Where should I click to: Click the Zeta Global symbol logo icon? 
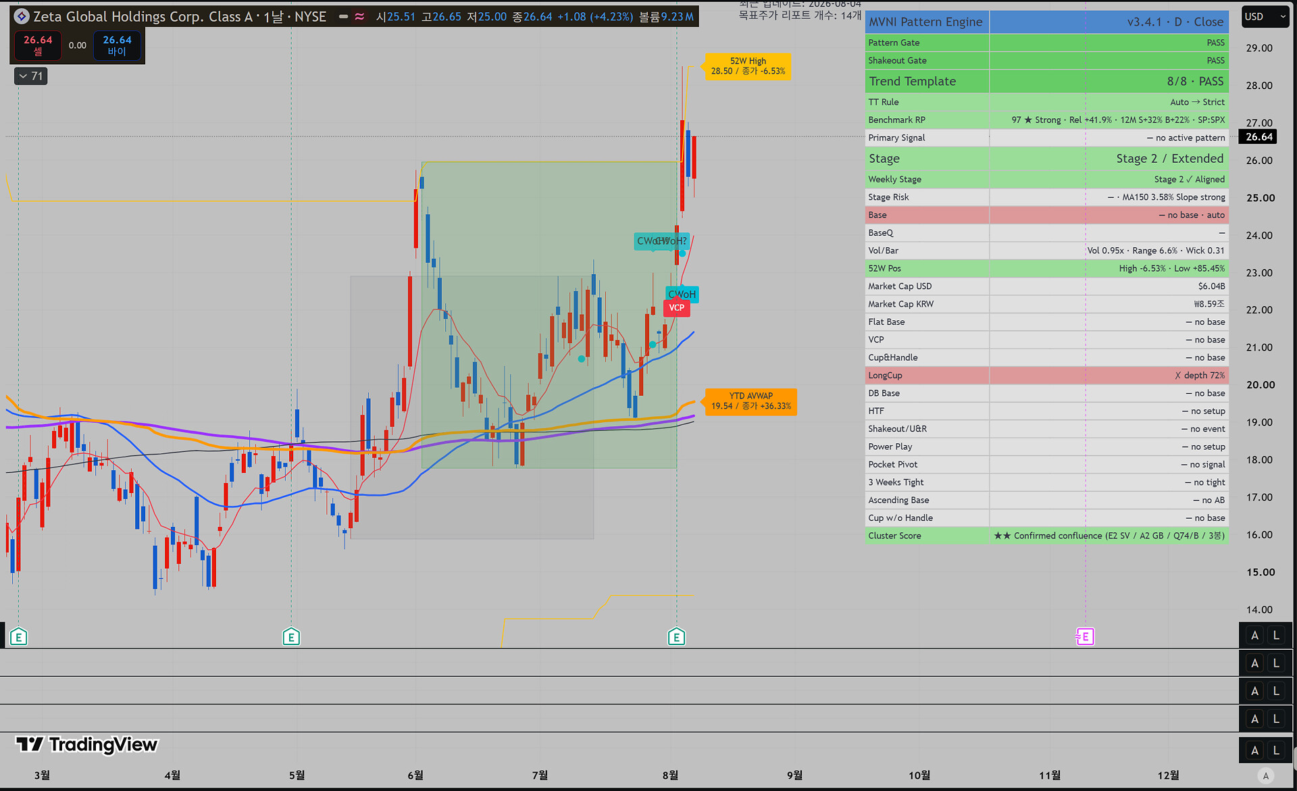point(22,16)
